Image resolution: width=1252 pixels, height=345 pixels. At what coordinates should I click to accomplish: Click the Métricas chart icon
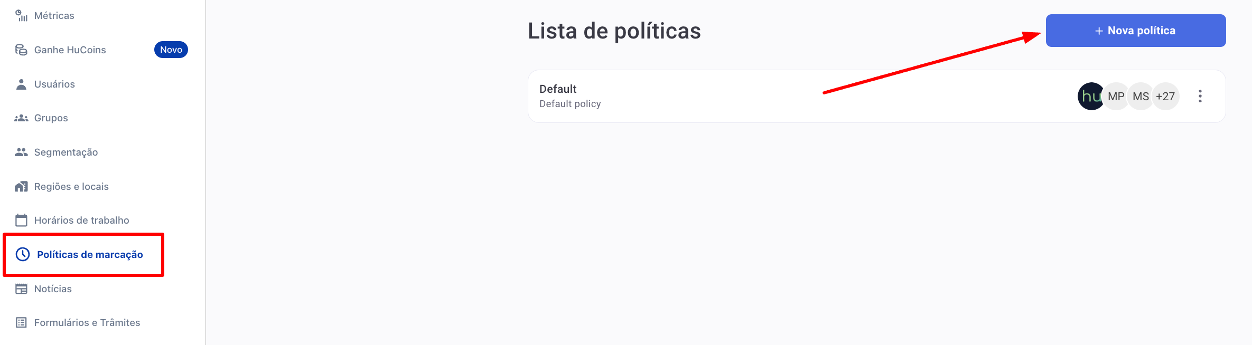coord(21,16)
